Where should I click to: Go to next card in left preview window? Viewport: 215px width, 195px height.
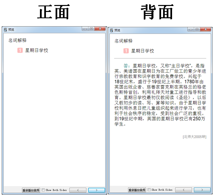(97, 190)
